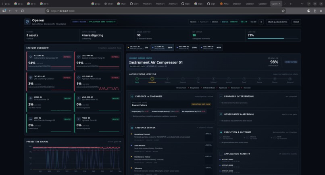
Task: Open the browser account profile icon
Action: point(308,11)
